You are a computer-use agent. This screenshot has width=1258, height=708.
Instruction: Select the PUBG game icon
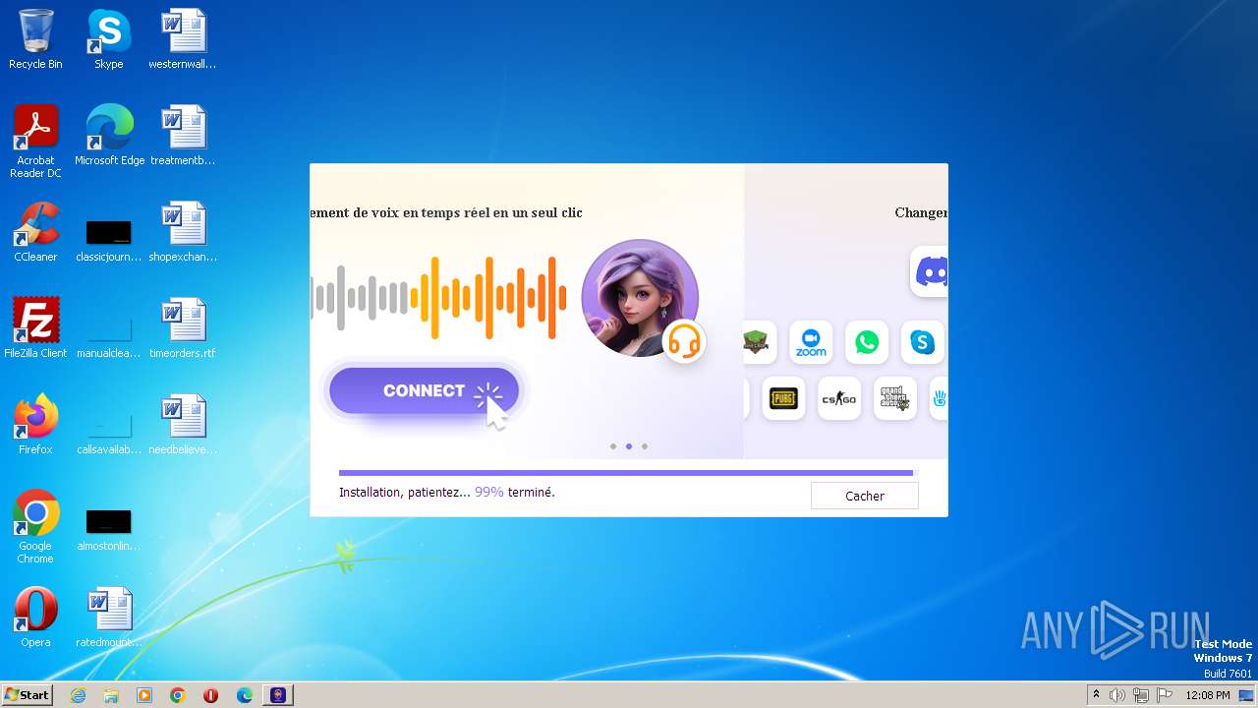pos(783,398)
